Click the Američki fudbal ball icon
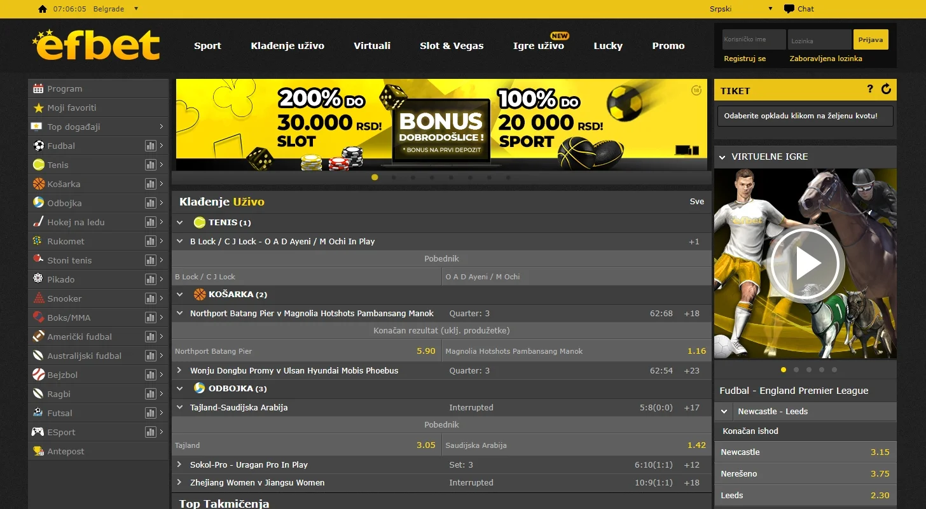The width and height of the screenshot is (926, 509). 38,337
